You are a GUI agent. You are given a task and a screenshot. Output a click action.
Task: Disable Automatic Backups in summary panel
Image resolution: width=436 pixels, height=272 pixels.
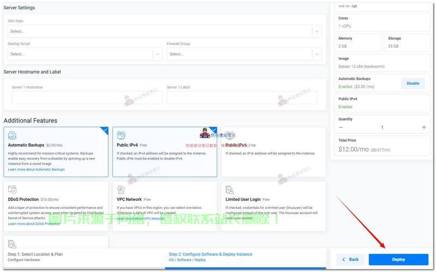tap(413, 83)
